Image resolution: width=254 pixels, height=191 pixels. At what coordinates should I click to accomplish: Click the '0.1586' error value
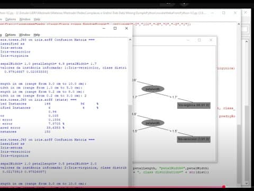[x=55, y=120]
